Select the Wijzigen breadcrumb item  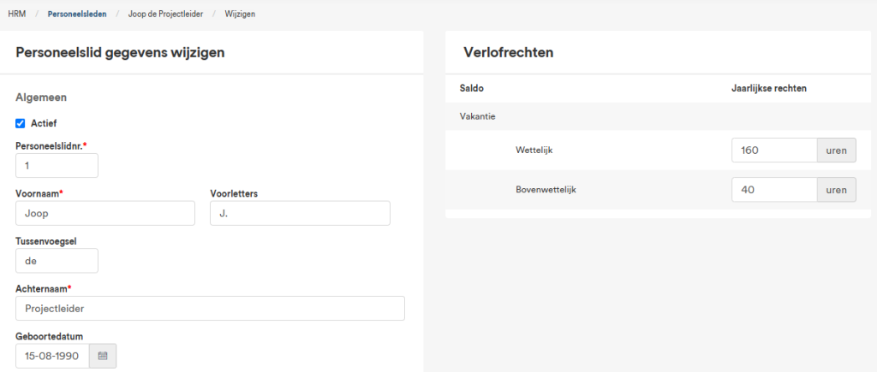[240, 14]
